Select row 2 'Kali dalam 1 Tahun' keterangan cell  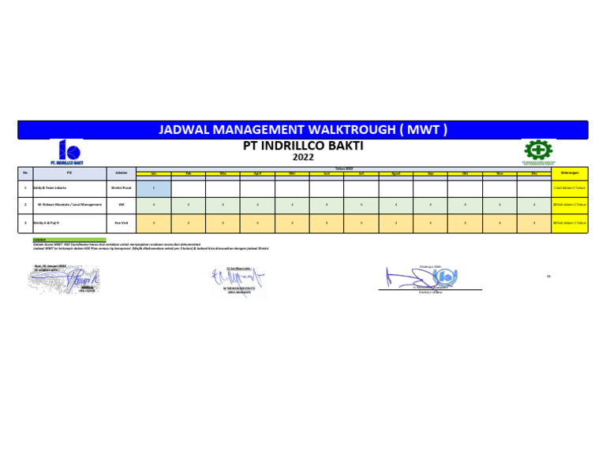[x=570, y=205]
